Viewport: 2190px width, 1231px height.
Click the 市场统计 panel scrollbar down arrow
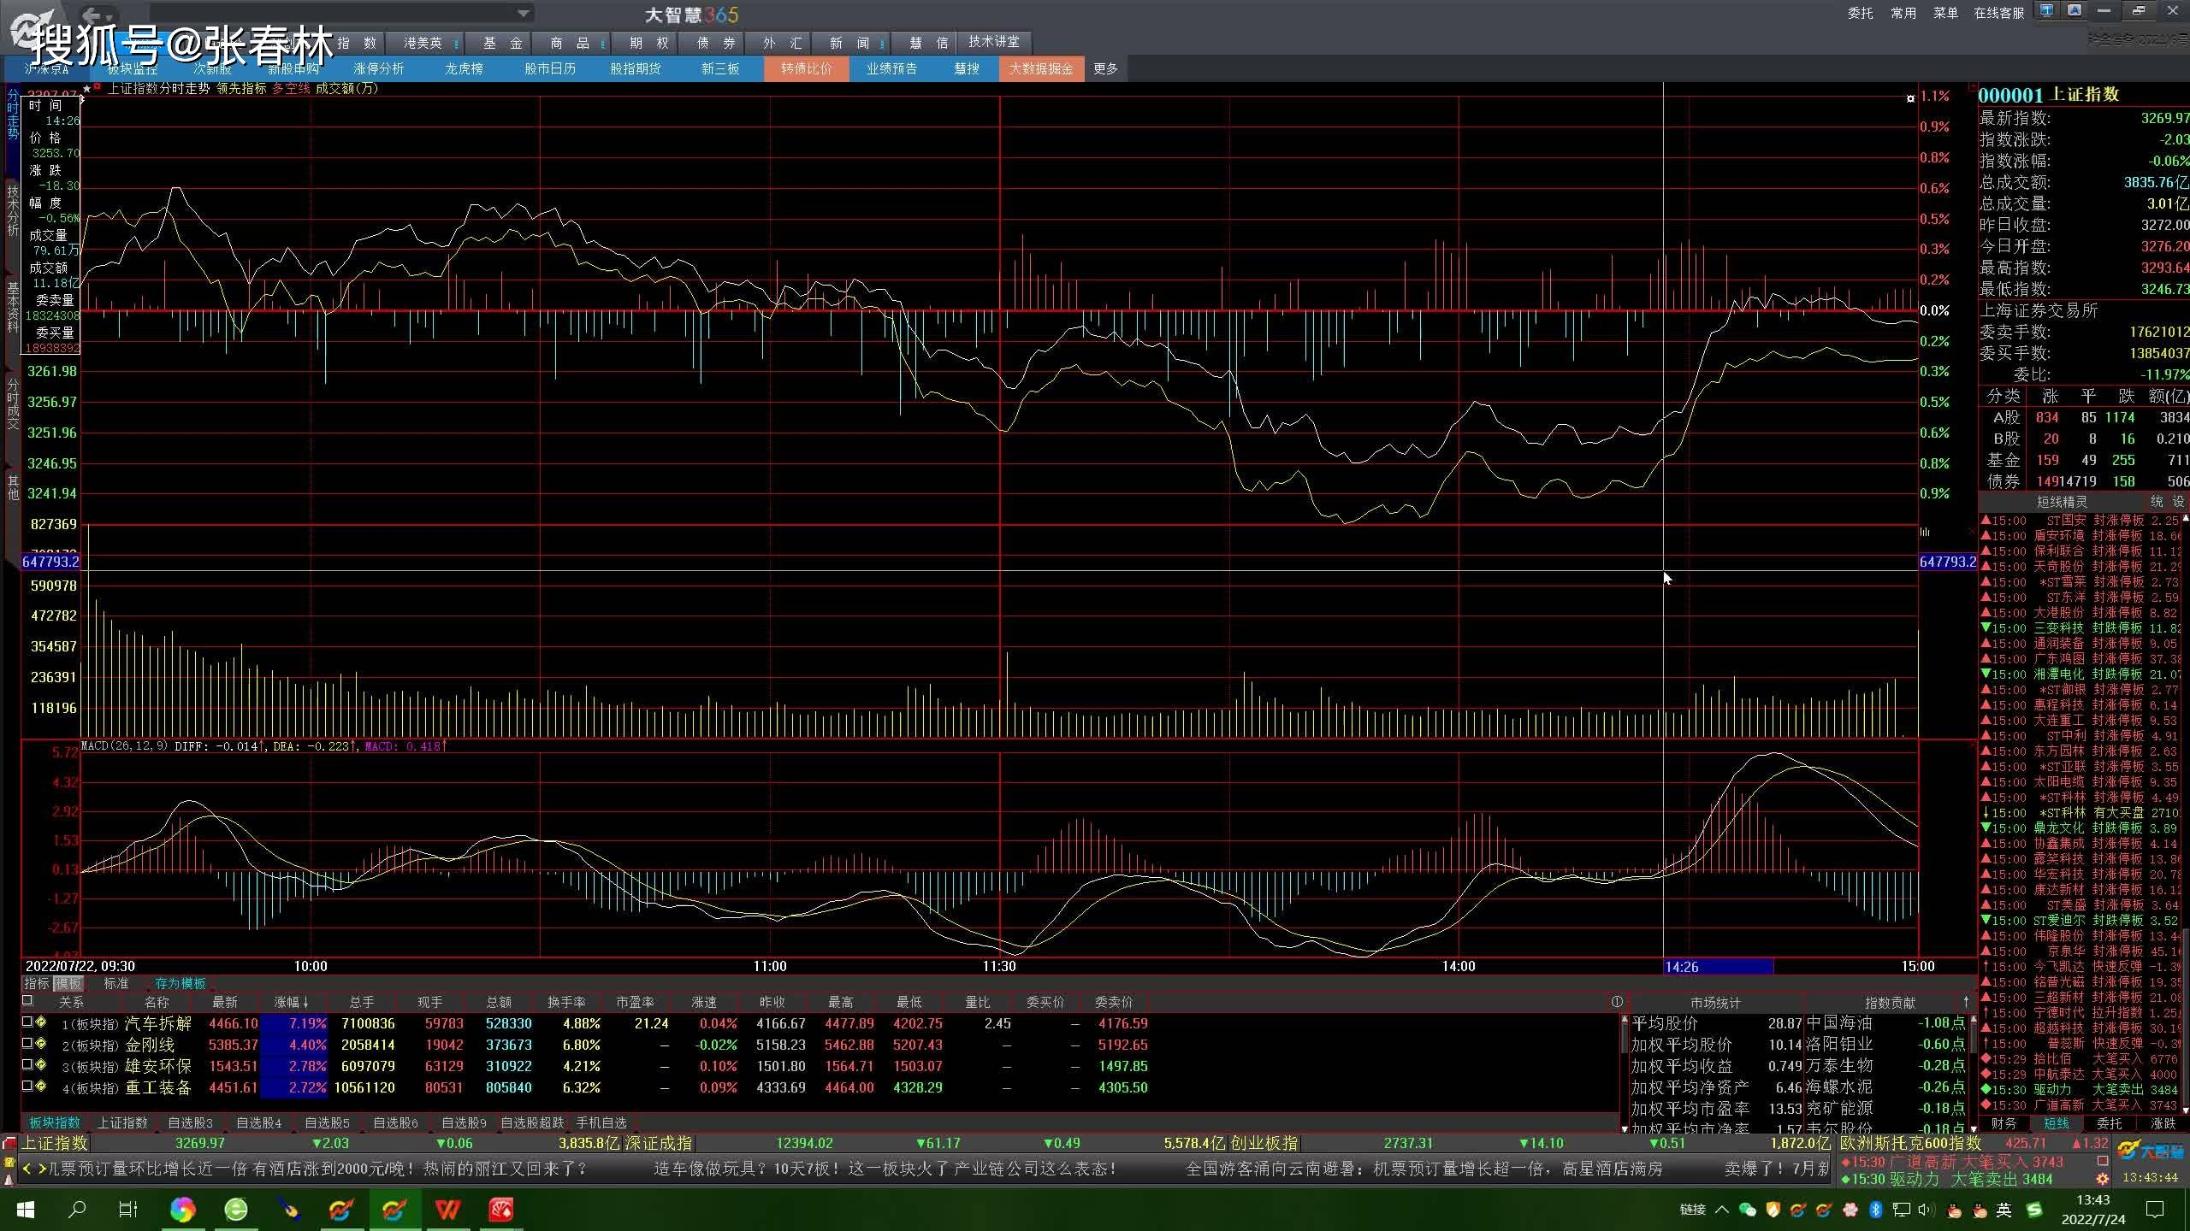tap(1625, 1128)
